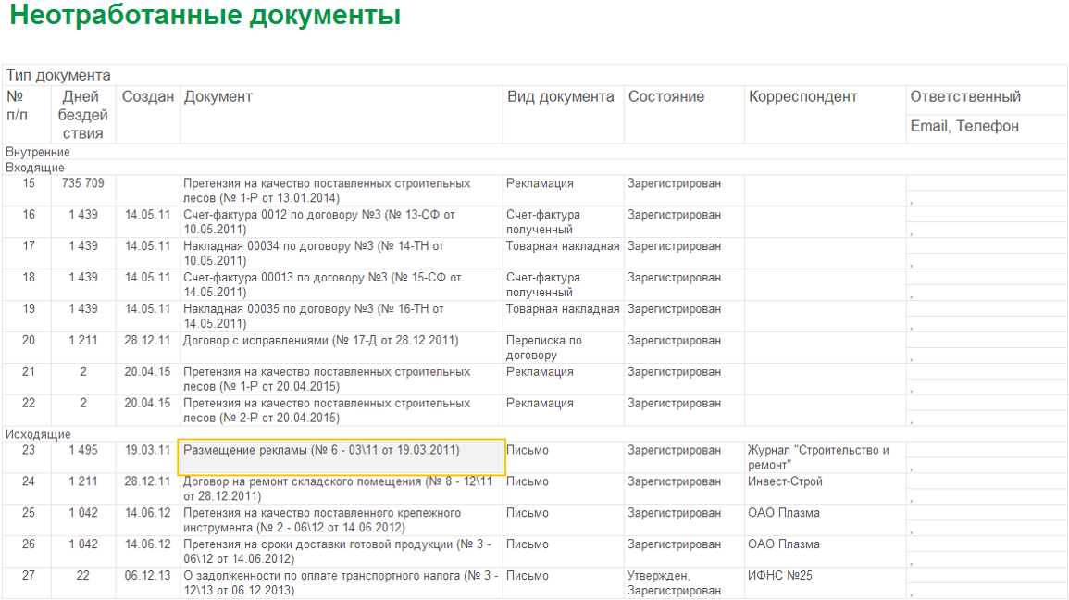Click the 'Неотработанные документы' report title
The height and width of the screenshot is (600, 1069).
click(205, 15)
